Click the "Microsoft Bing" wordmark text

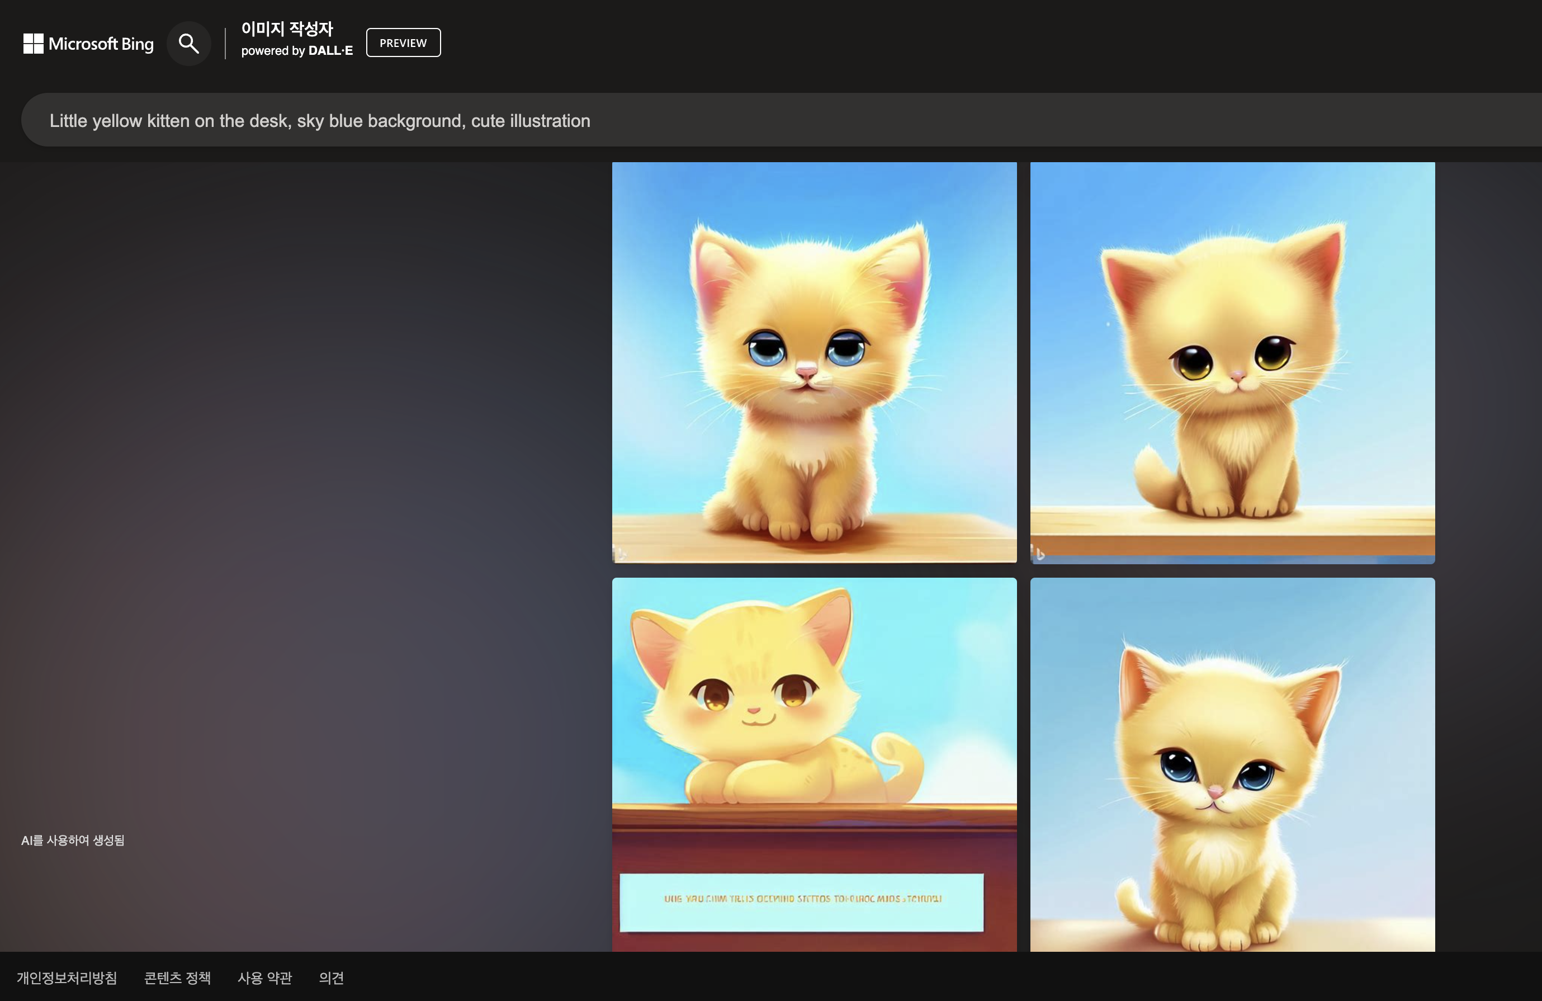click(x=101, y=44)
